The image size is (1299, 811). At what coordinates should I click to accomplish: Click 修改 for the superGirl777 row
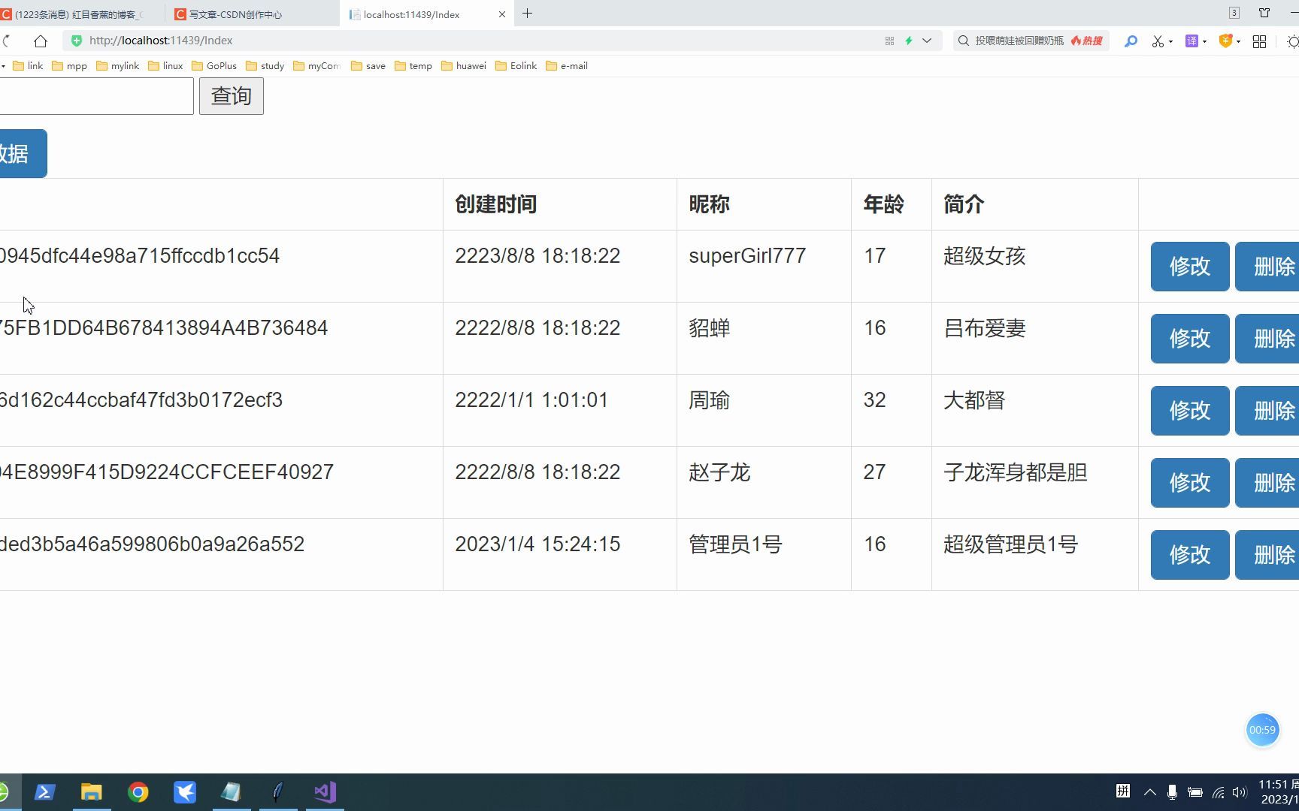pyautogui.click(x=1188, y=267)
